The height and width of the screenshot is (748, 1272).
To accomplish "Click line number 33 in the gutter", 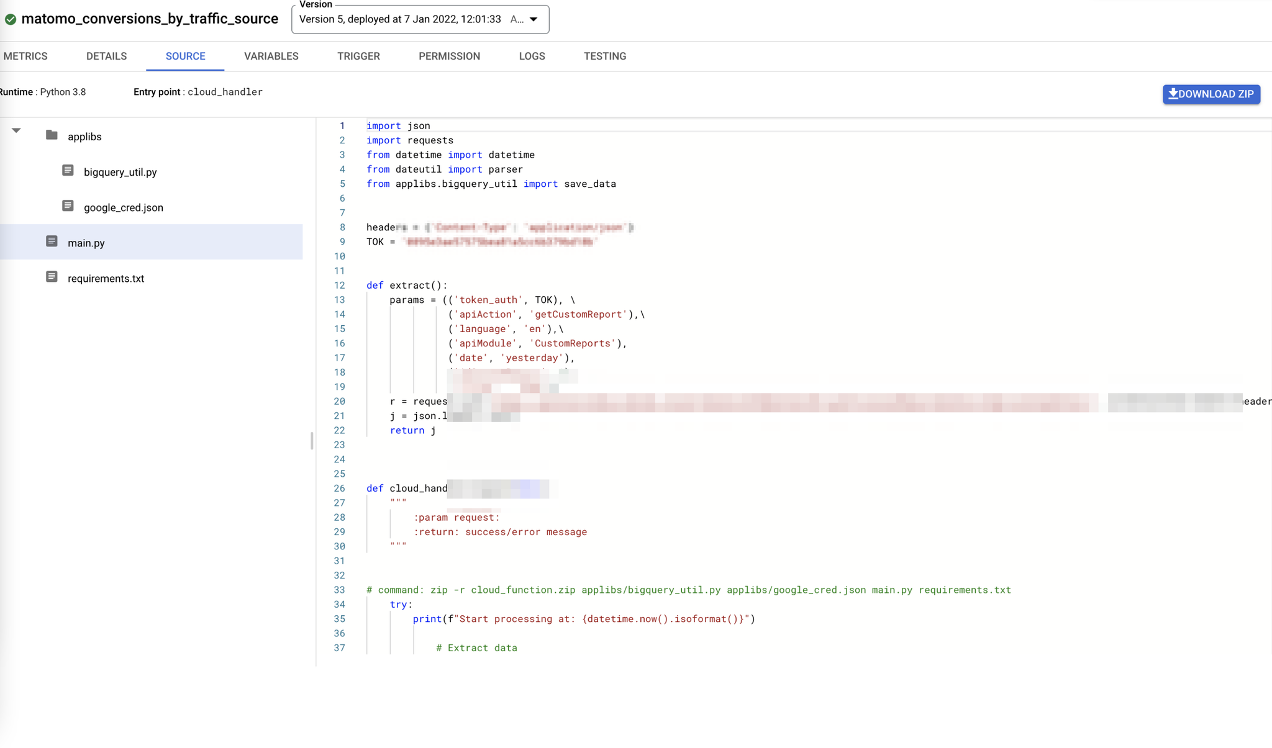I will [339, 590].
